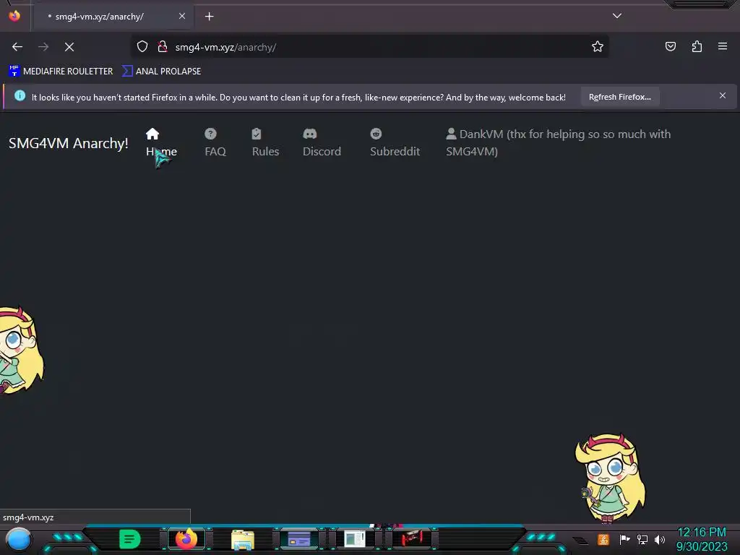740x555 pixels.
Task: Open the FAQ nav item
Action: coord(215,142)
